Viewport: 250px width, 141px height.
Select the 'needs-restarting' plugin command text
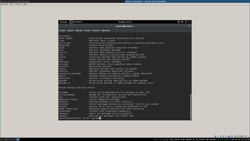pyautogui.click(x=68, y=109)
